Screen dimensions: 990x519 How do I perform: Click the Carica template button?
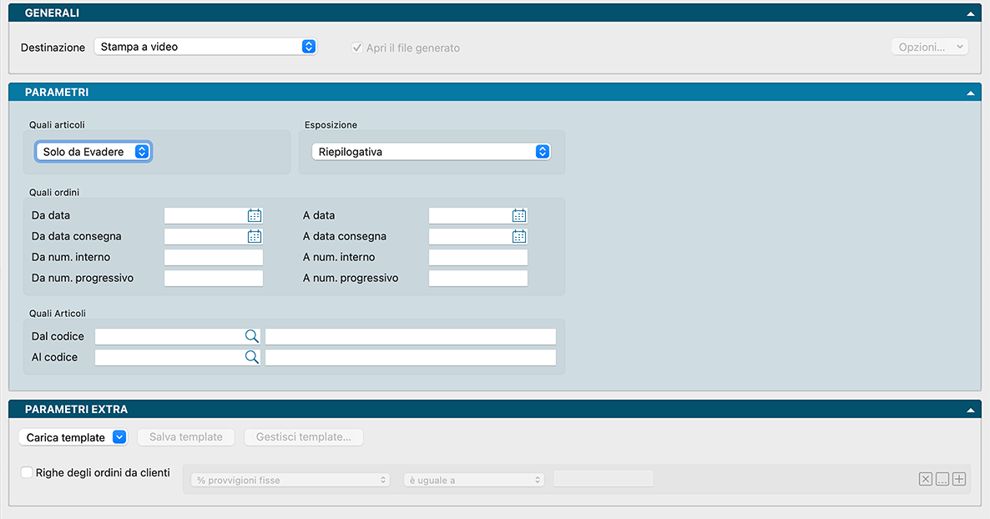[x=73, y=437]
